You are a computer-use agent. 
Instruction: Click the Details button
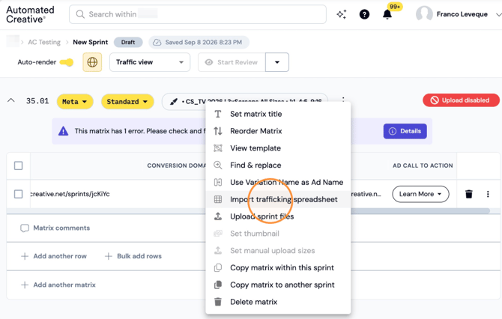pyautogui.click(x=405, y=131)
